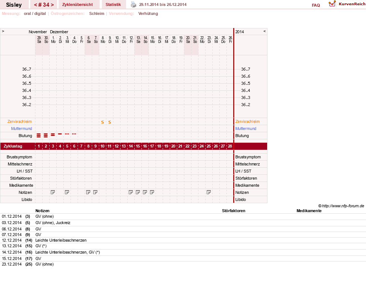This screenshot has height=285, width=366.
Task: Click date header 26. Fr
Action: click(x=231, y=40)
